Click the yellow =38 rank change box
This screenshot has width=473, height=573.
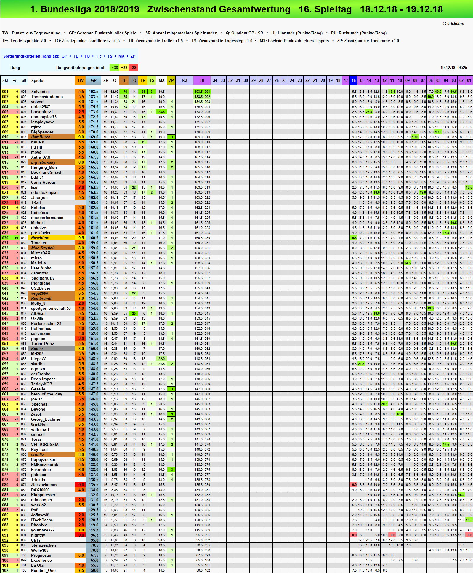(x=124, y=68)
